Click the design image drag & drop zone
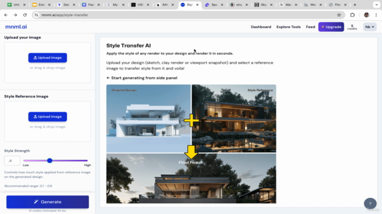Viewport: 382px width, 214px height. [x=48, y=62]
